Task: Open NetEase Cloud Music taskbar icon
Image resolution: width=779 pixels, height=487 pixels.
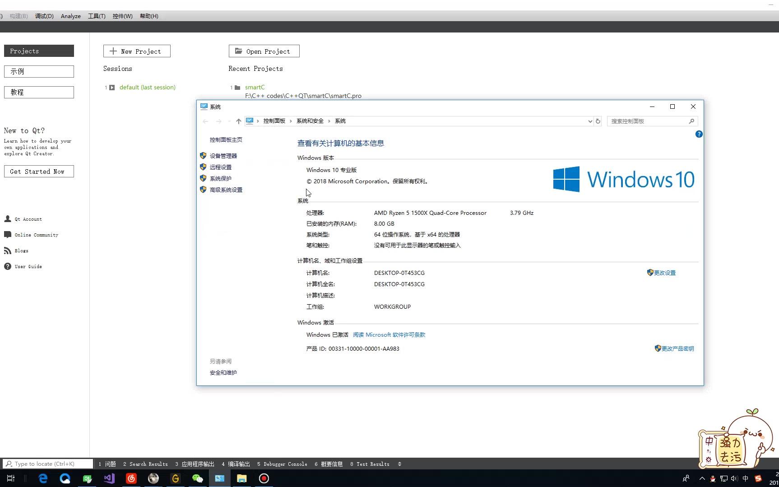Action: click(131, 478)
